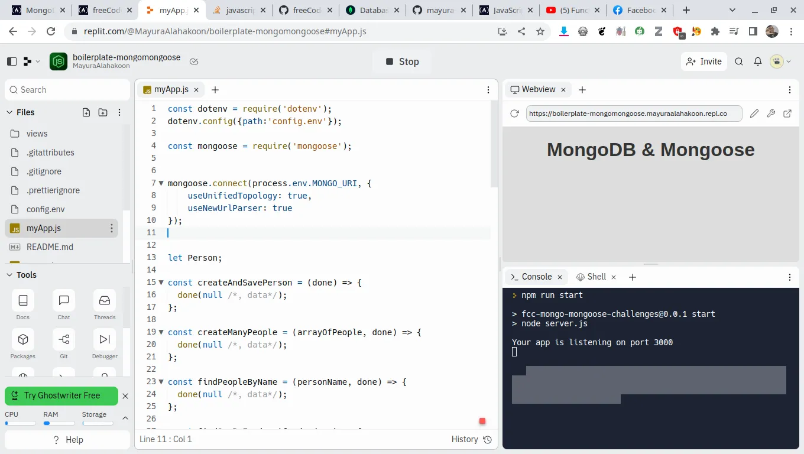The width and height of the screenshot is (804, 454).
Task: Open the README.md file
Action: [61, 247]
